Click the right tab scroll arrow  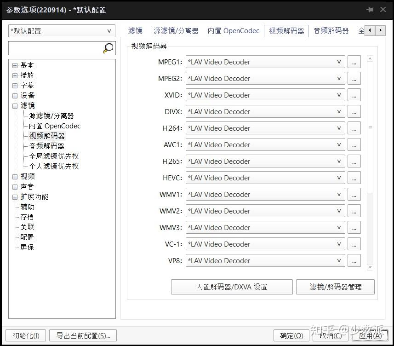pos(380,29)
